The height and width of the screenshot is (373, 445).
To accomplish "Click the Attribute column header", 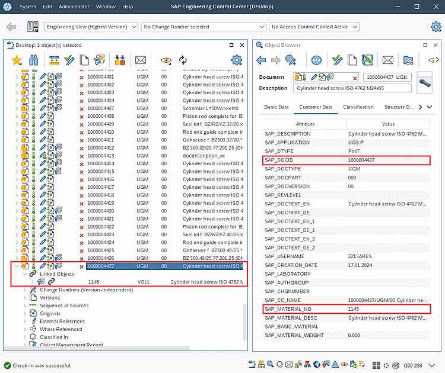I will (305, 124).
